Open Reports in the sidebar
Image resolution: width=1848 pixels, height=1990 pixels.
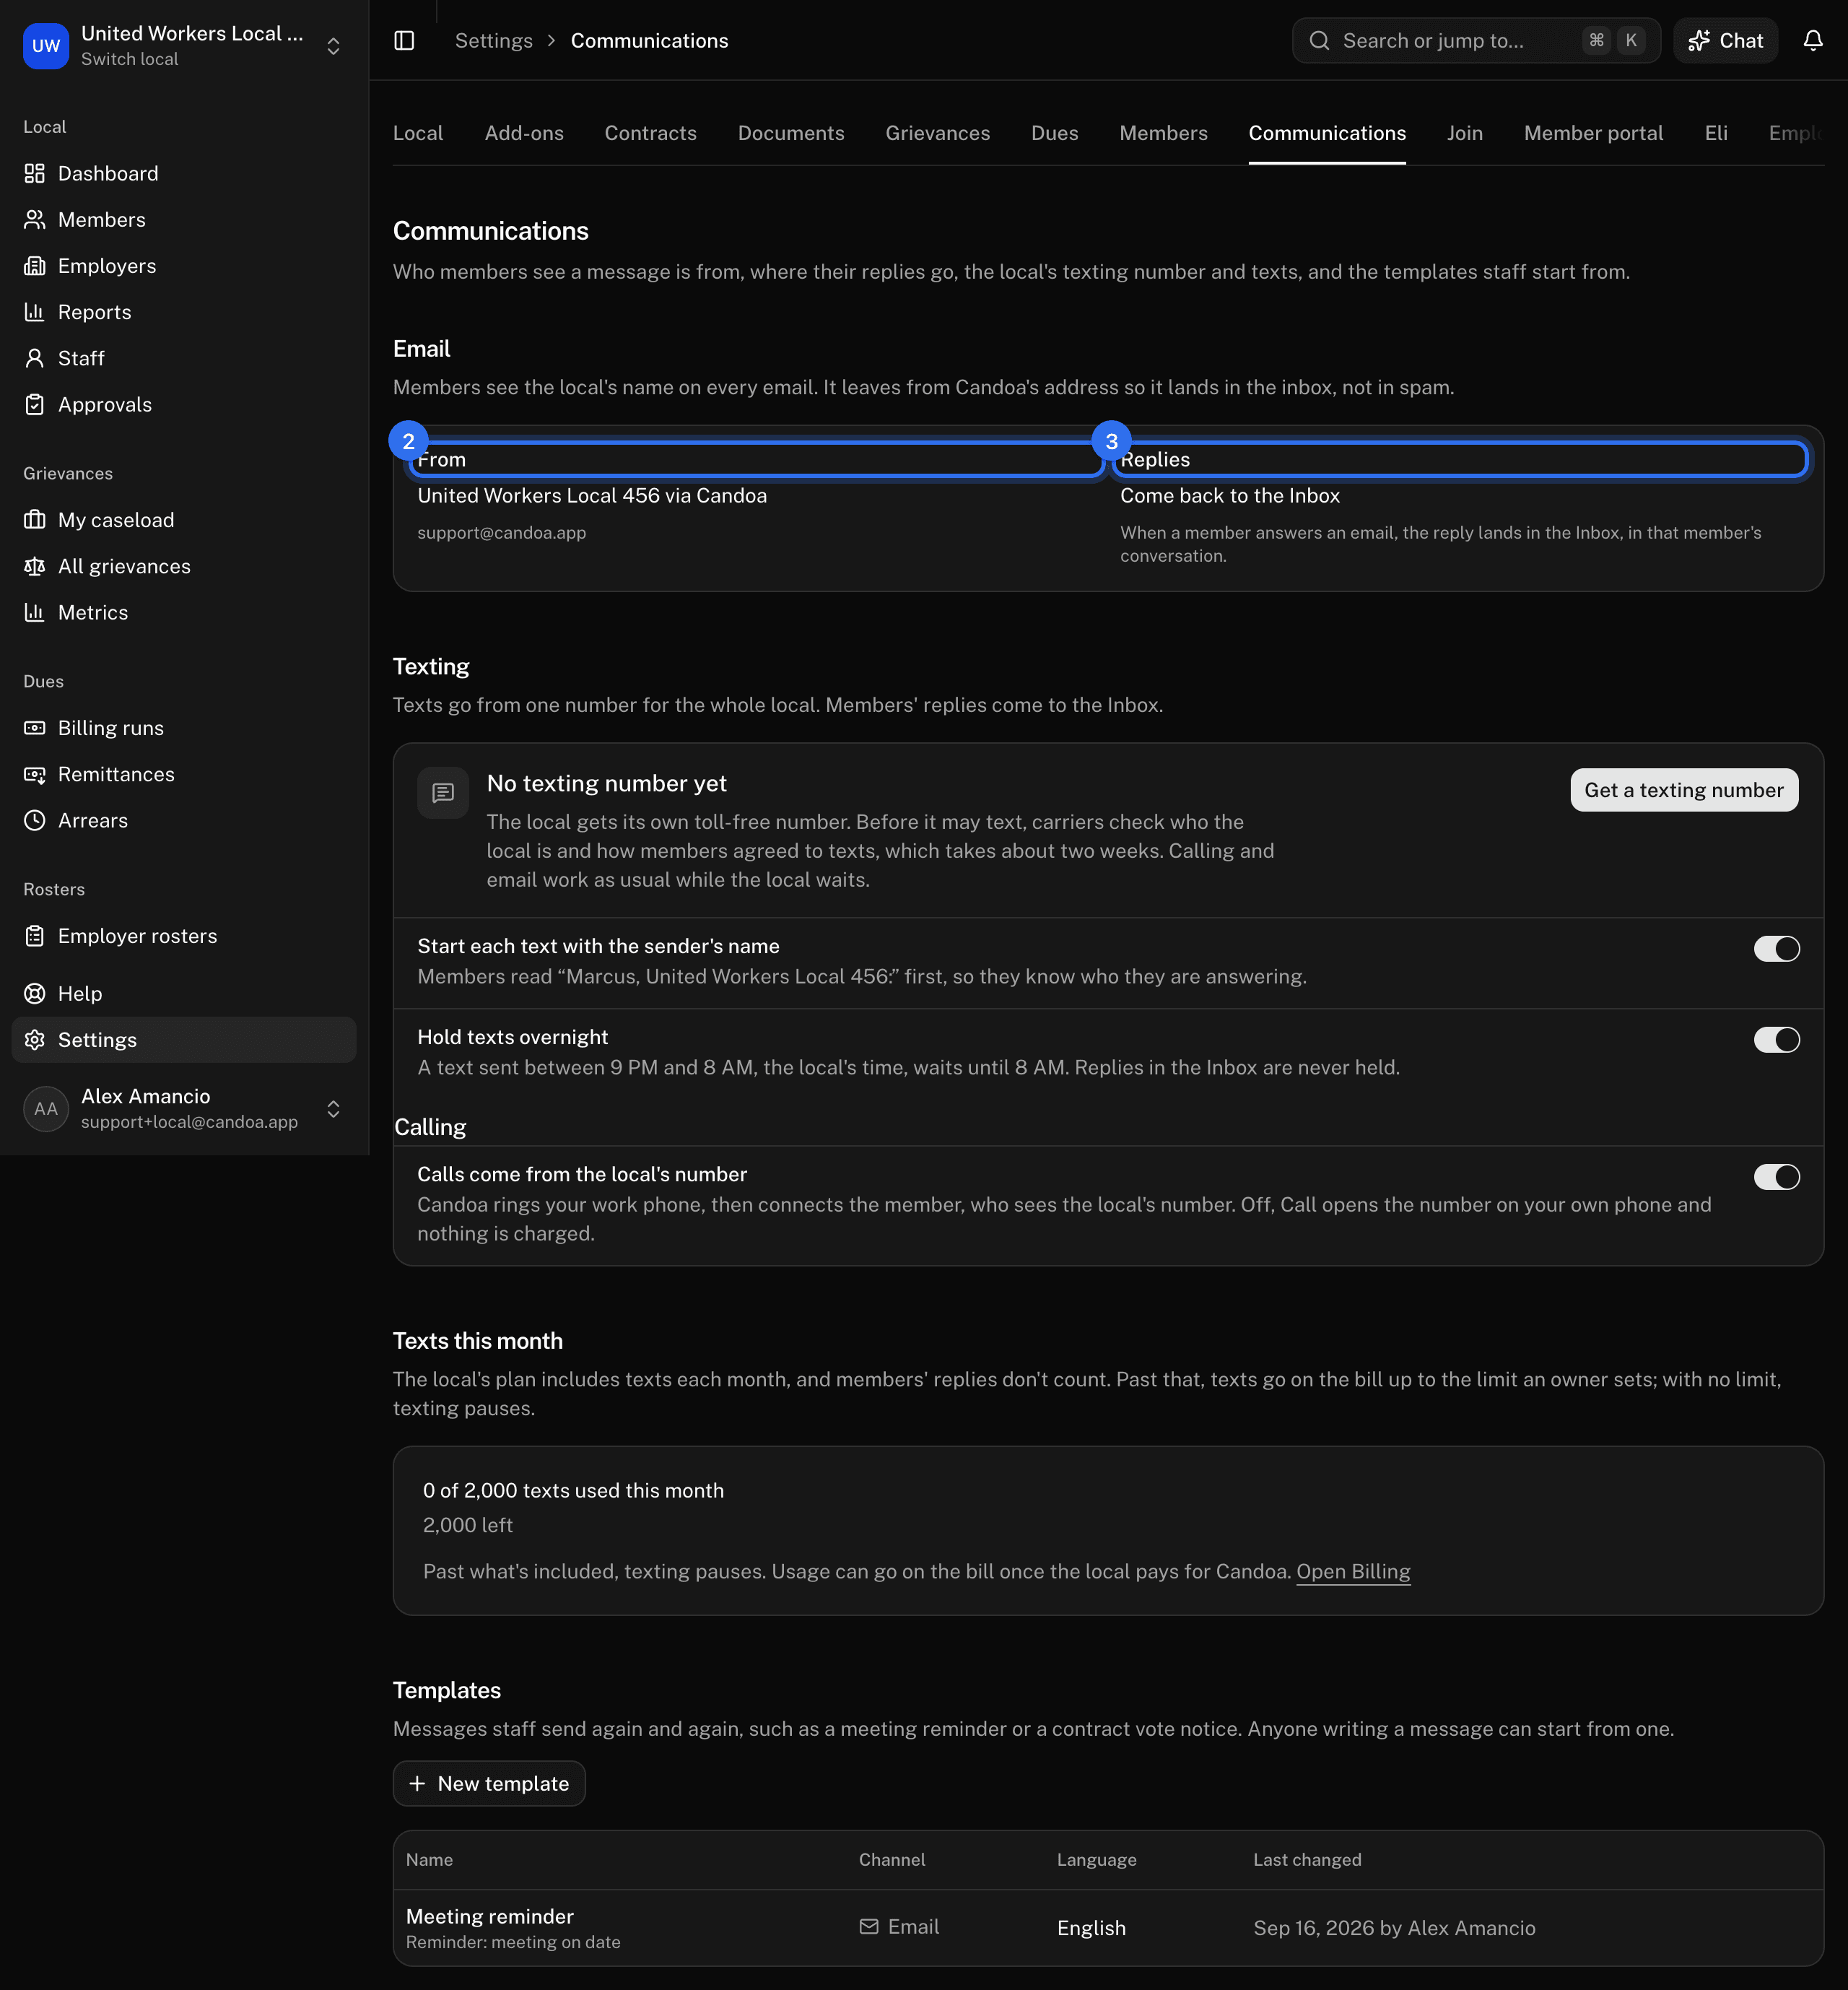pos(184,312)
